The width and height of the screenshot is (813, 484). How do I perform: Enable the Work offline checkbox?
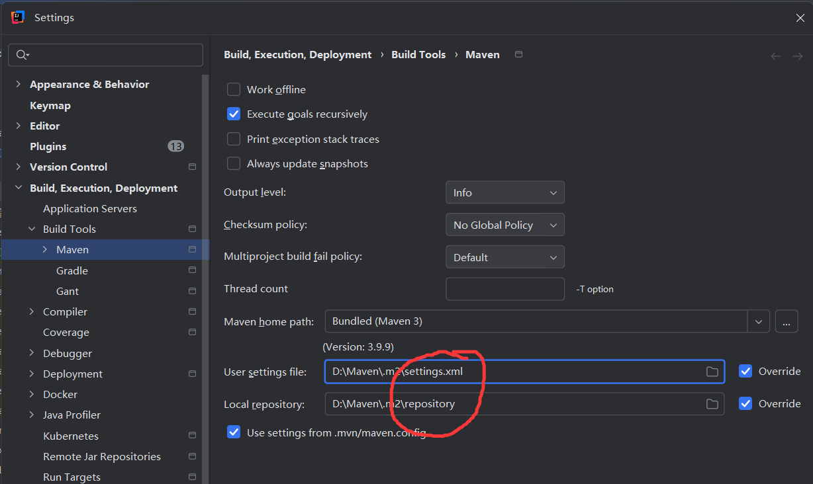(x=234, y=89)
